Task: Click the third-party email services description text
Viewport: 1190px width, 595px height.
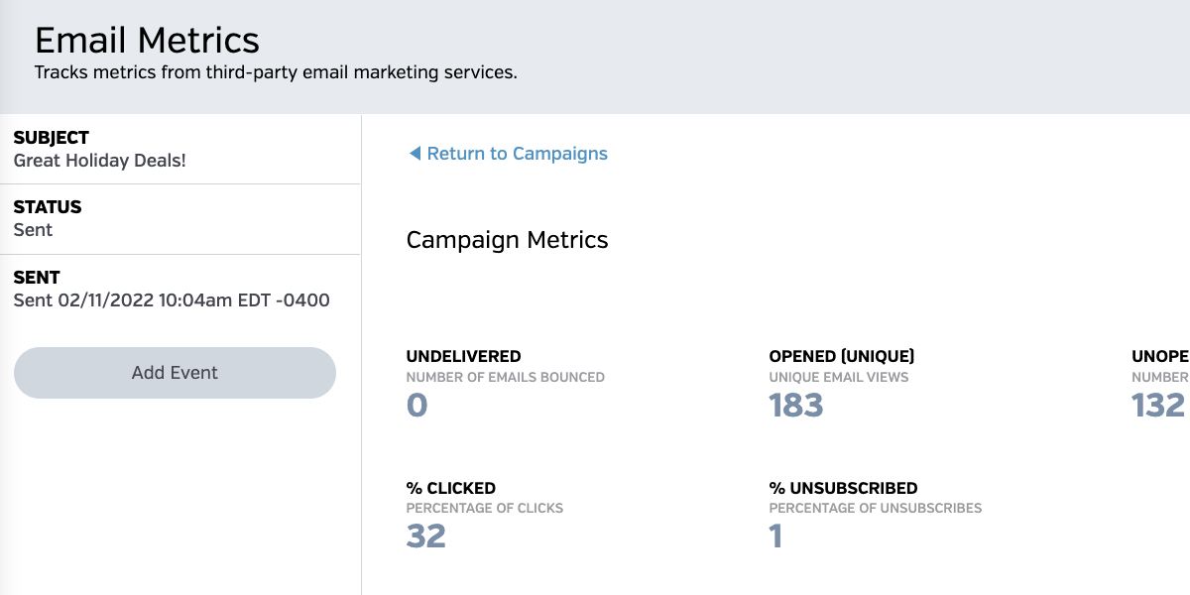Action: tap(276, 72)
